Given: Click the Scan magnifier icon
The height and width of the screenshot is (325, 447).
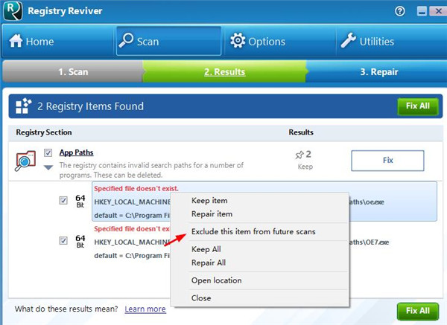Looking at the screenshot, I should 126,40.
